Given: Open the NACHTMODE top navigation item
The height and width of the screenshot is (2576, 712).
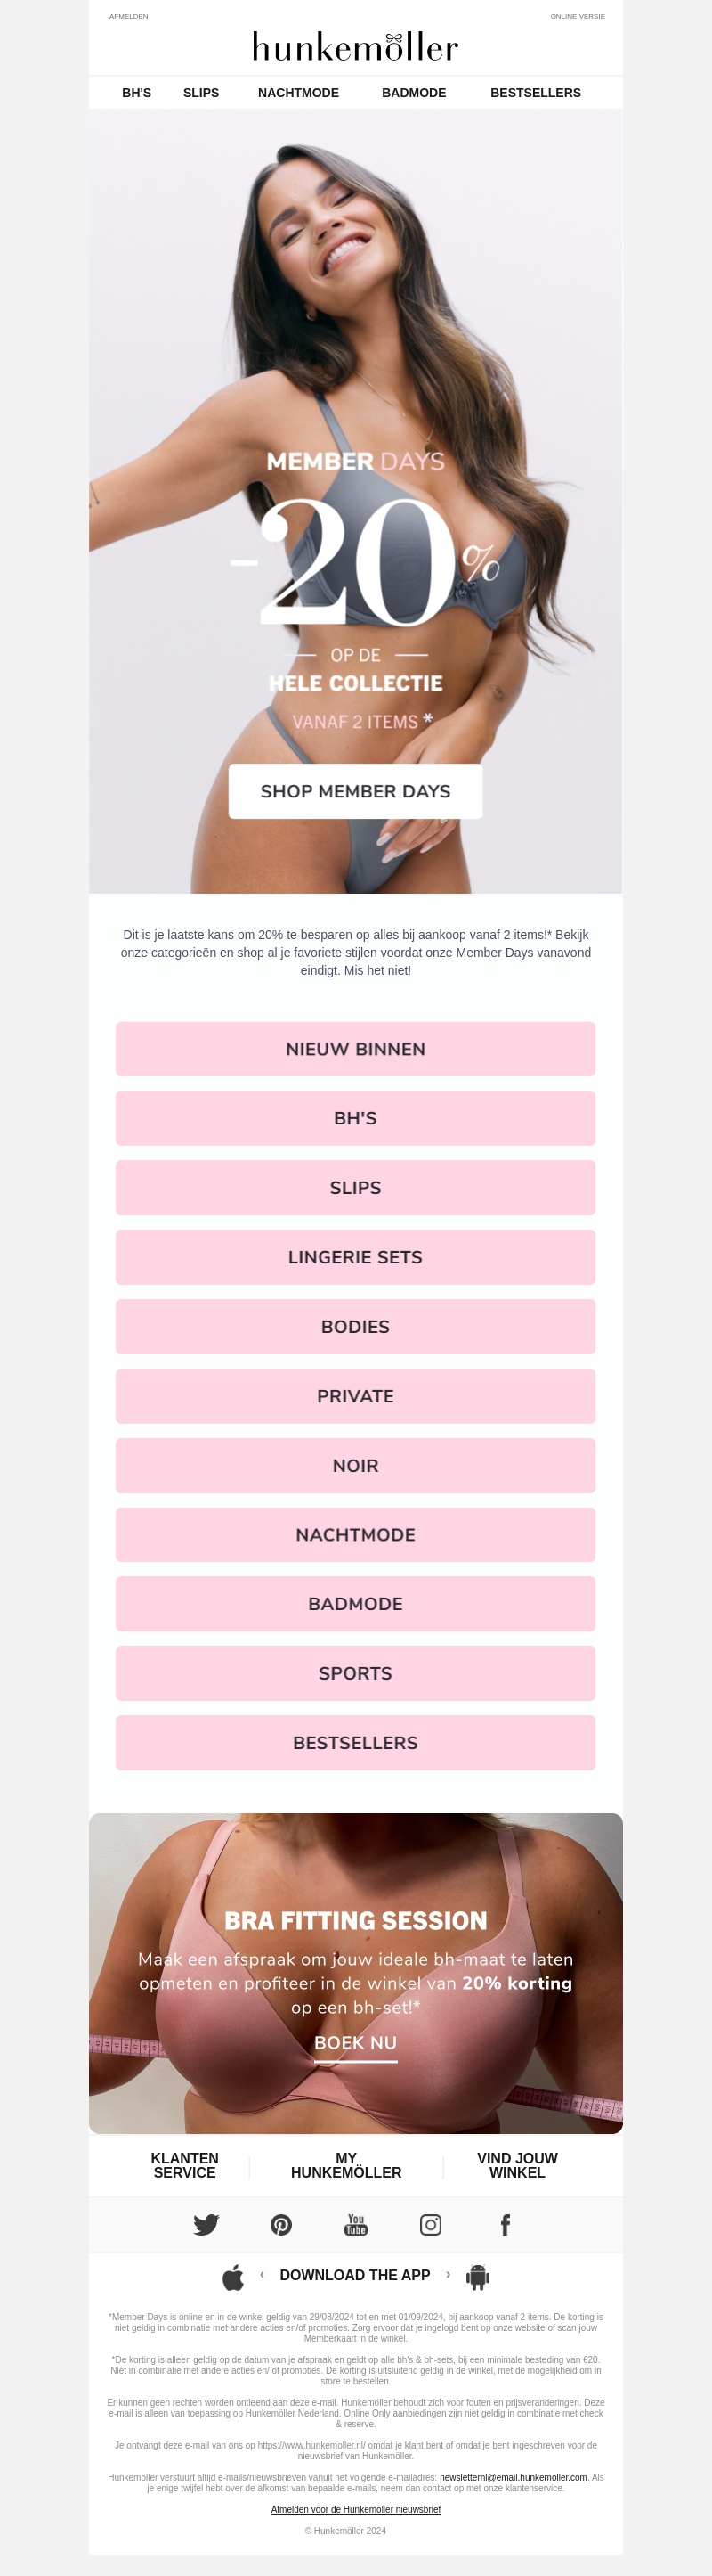Looking at the screenshot, I should pyautogui.click(x=298, y=93).
